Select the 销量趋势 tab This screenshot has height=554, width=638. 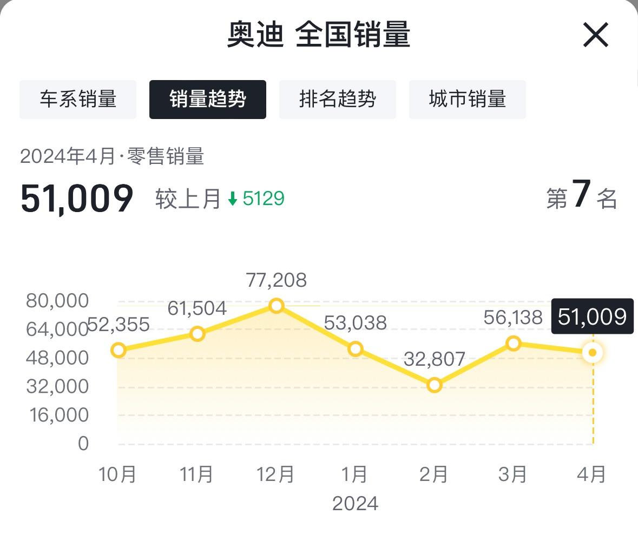208,100
